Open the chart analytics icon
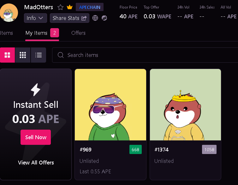 click(x=104, y=18)
